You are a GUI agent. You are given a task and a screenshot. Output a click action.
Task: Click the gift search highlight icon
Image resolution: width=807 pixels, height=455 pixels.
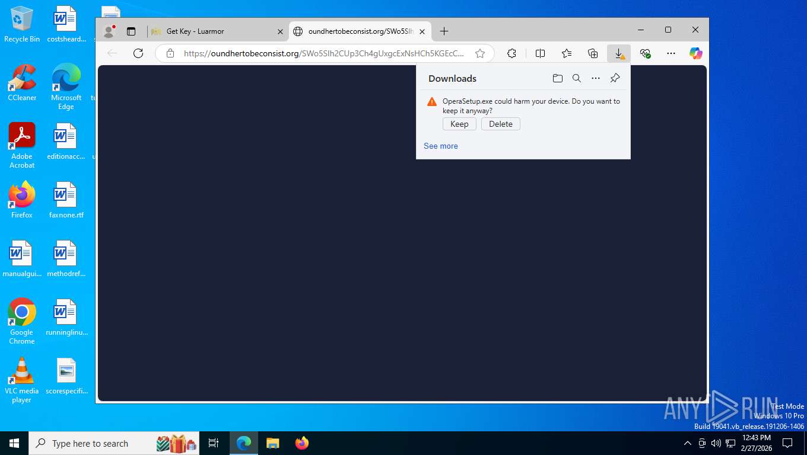click(x=177, y=443)
